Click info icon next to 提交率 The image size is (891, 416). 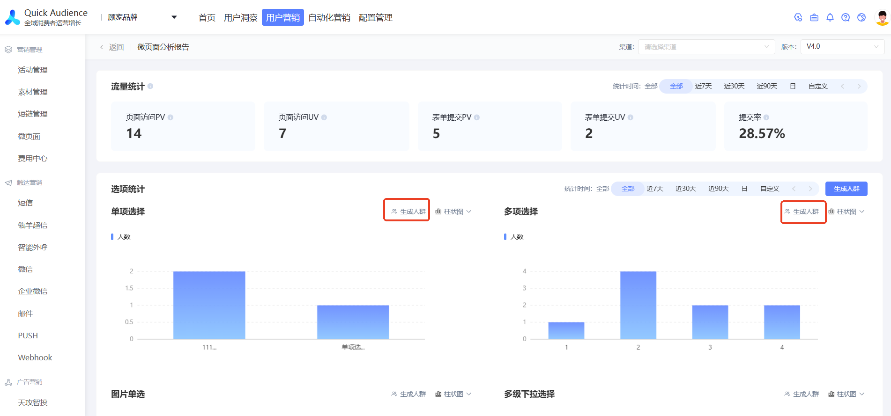pyautogui.click(x=766, y=117)
